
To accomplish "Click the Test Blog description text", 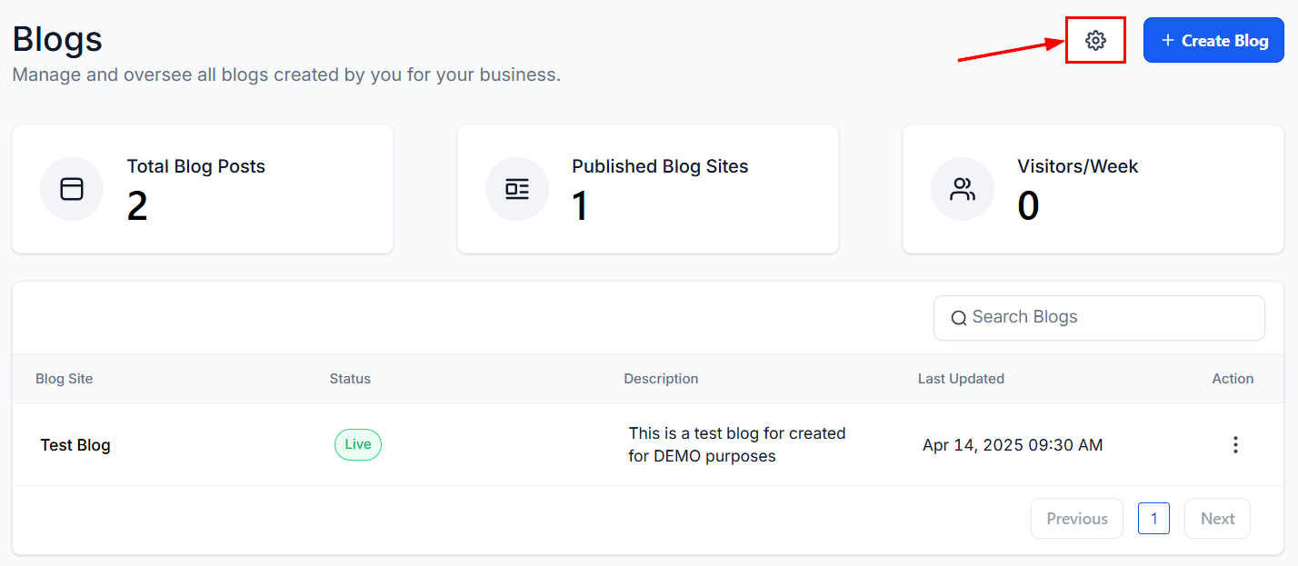I will 737,445.
